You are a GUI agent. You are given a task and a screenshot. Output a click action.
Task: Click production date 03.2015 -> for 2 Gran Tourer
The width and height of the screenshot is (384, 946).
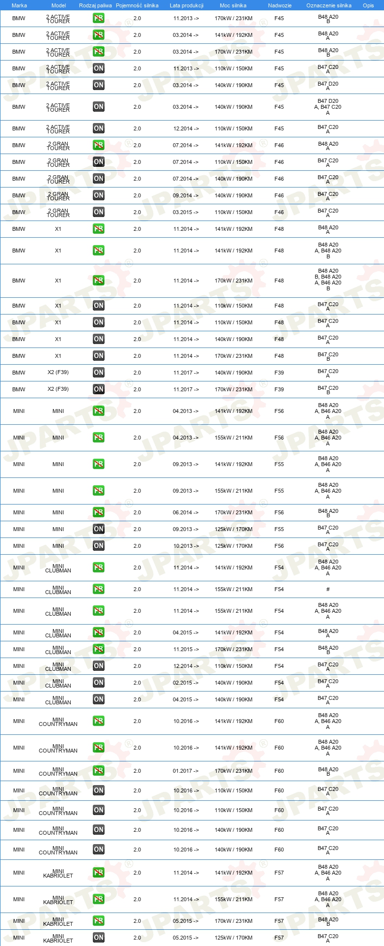186,212
